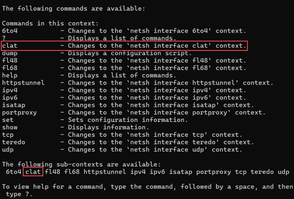The image size is (294, 199).
Task: Select the dump command name
Action: tap(10, 53)
